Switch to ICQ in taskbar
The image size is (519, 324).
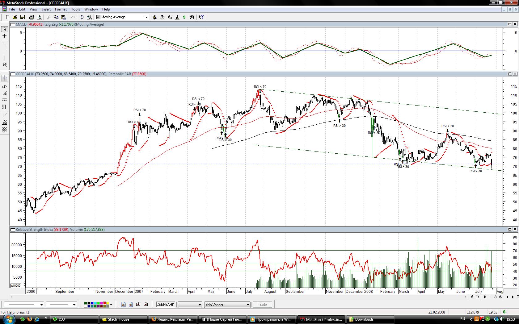[74, 319]
